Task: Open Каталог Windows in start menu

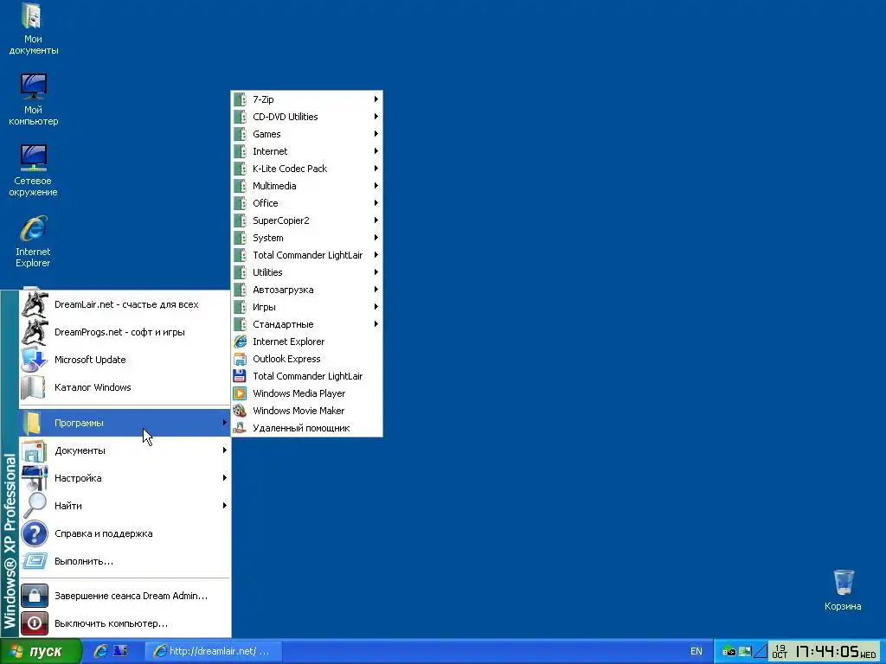Action: click(x=125, y=387)
